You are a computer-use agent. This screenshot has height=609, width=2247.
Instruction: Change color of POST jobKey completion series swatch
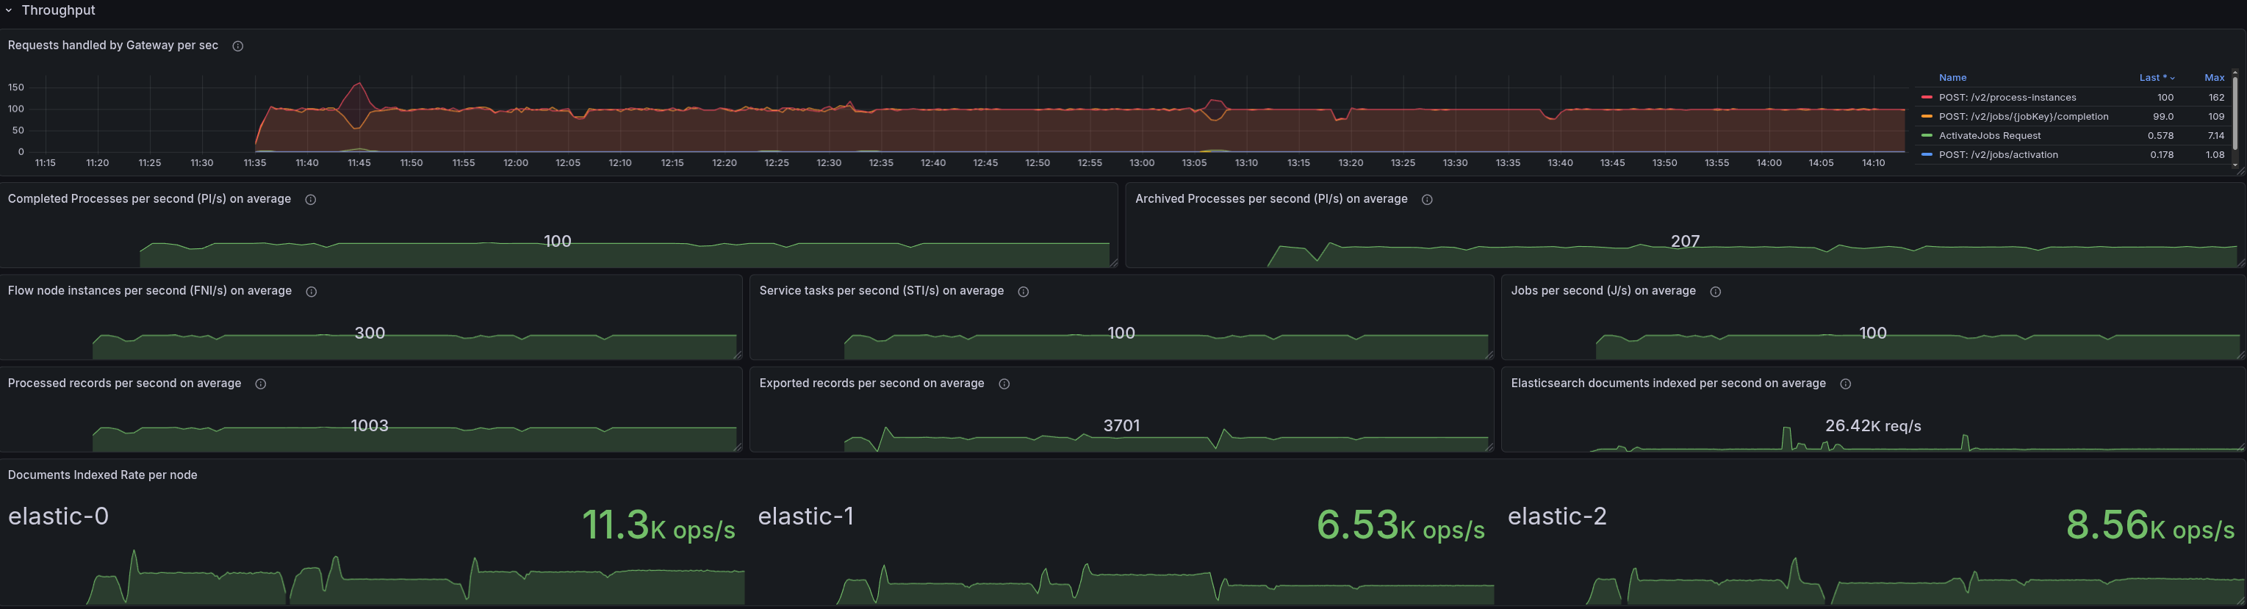pyautogui.click(x=1926, y=117)
